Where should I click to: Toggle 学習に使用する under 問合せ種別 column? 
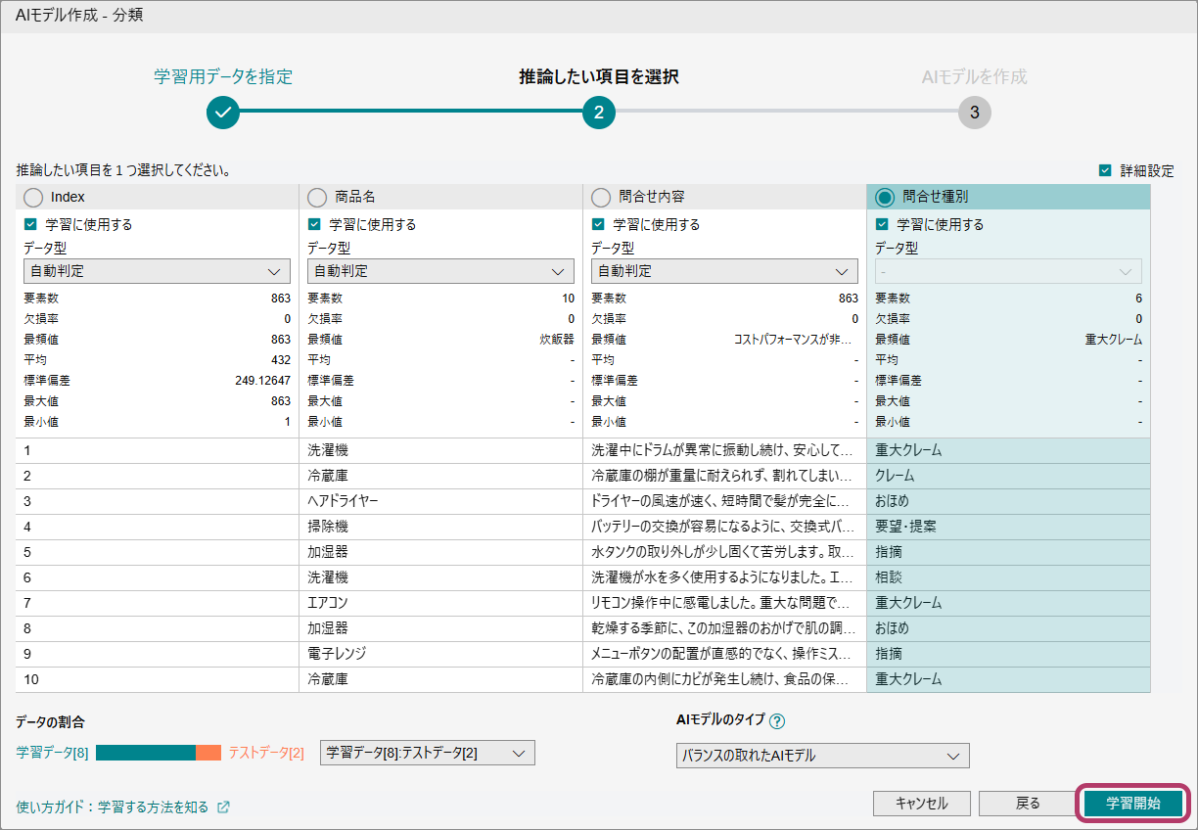click(x=882, y=224)
